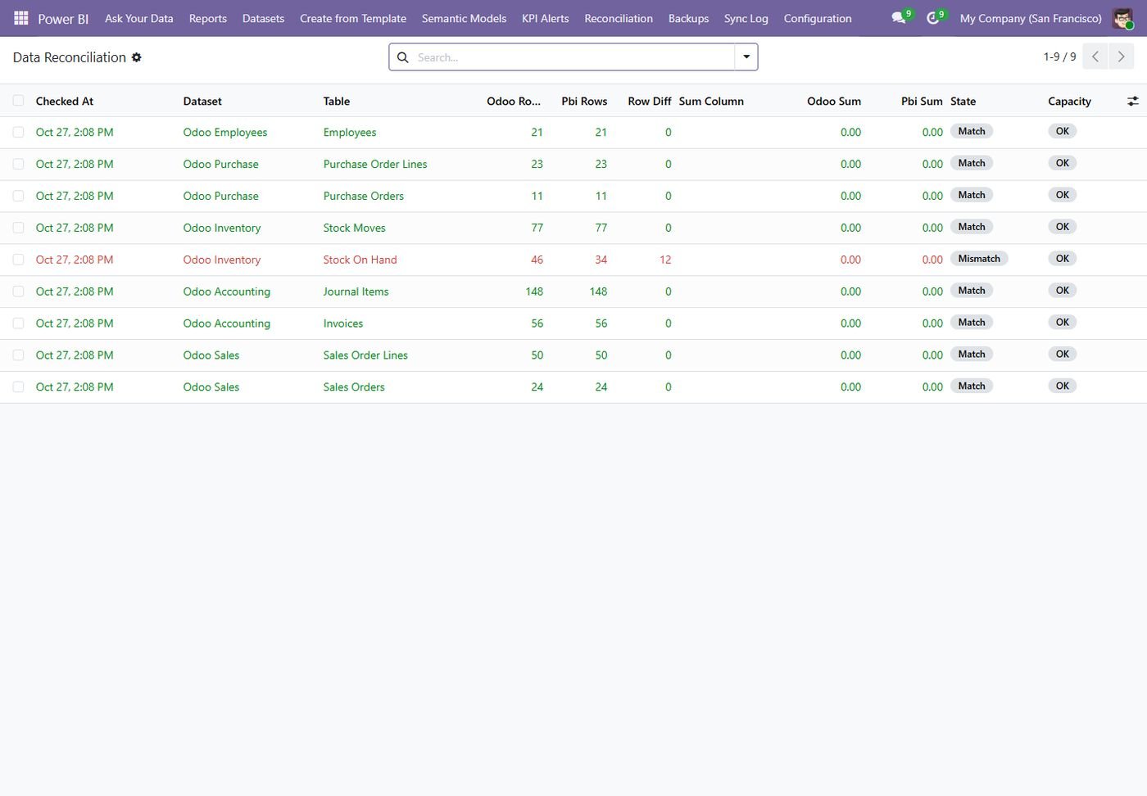Sort by the Capacity column header
Screen dimensions: 1147x796
coord(1069,102)
